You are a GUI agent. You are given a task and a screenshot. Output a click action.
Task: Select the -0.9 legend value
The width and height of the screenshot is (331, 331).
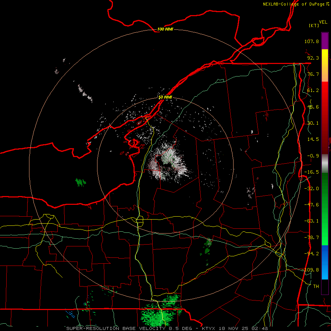click(x=313, y=156)
